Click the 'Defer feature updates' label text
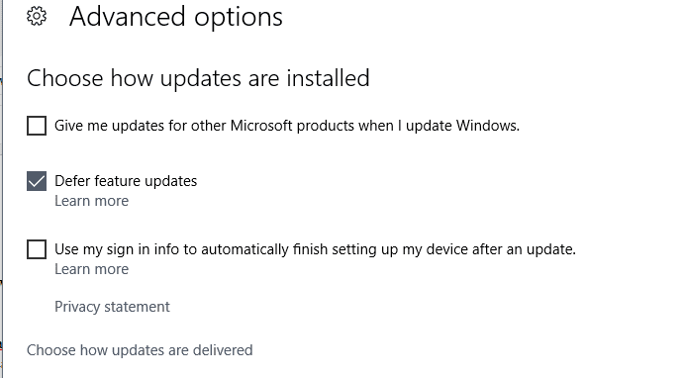The image size is (683, 378). (126, 181)
